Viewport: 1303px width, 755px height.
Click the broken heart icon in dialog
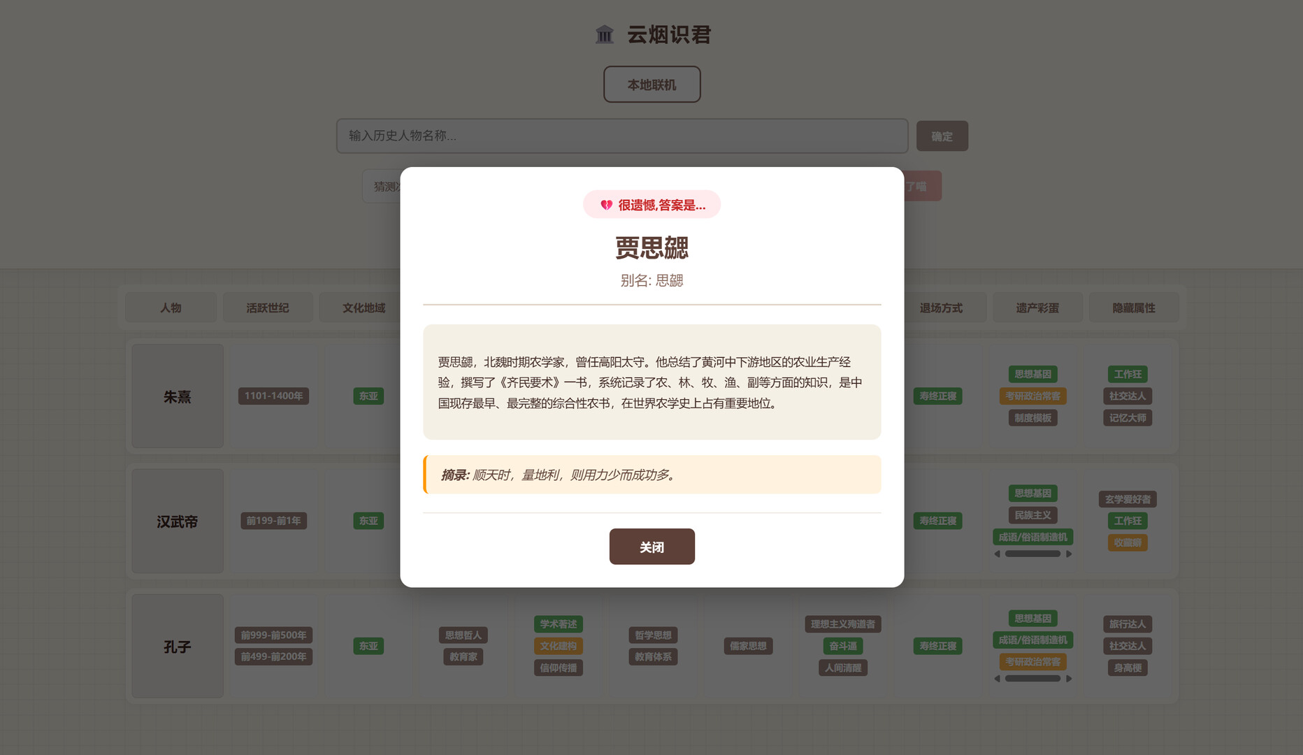point(606,205)
